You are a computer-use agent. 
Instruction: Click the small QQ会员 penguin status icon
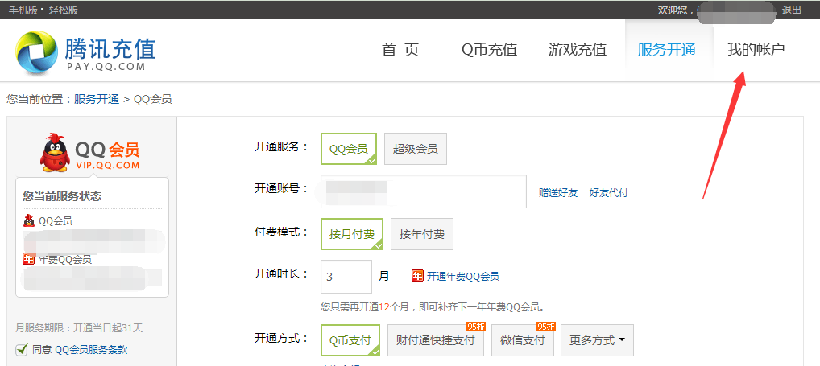pos(29,220)
